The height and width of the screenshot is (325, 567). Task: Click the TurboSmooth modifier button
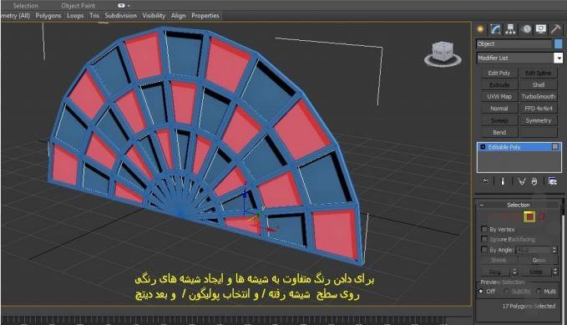[538, 97]
